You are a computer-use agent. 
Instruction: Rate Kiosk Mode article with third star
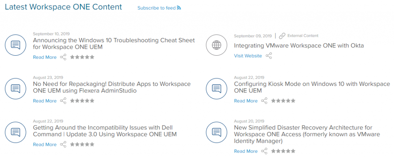tap(283, 101)
